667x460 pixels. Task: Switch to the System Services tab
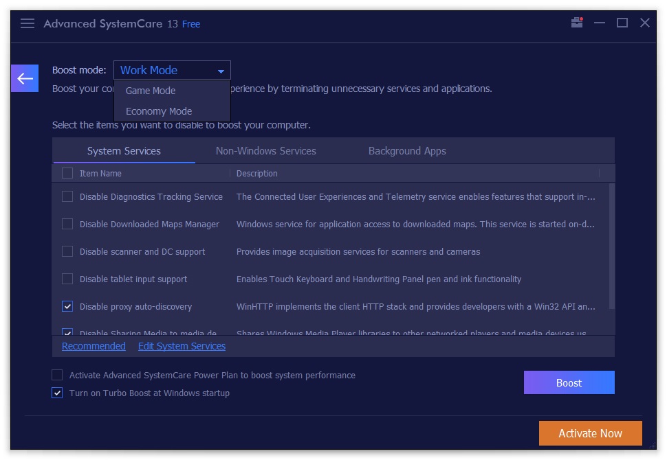pyautogui.click(x=124, y=150)
